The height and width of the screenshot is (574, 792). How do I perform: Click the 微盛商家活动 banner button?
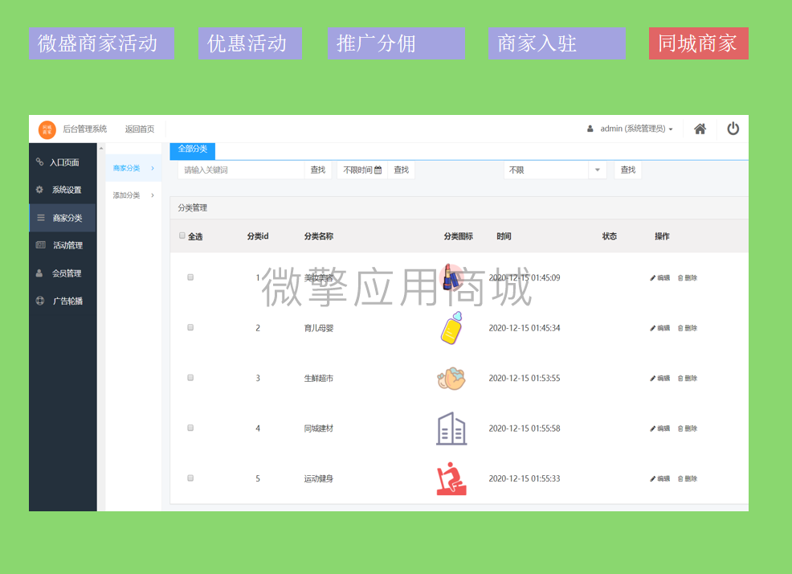point(101,43)
